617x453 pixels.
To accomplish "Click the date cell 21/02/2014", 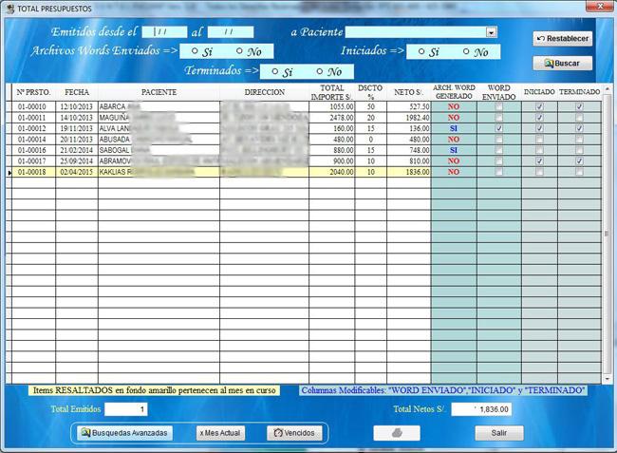I will [77, 150].
